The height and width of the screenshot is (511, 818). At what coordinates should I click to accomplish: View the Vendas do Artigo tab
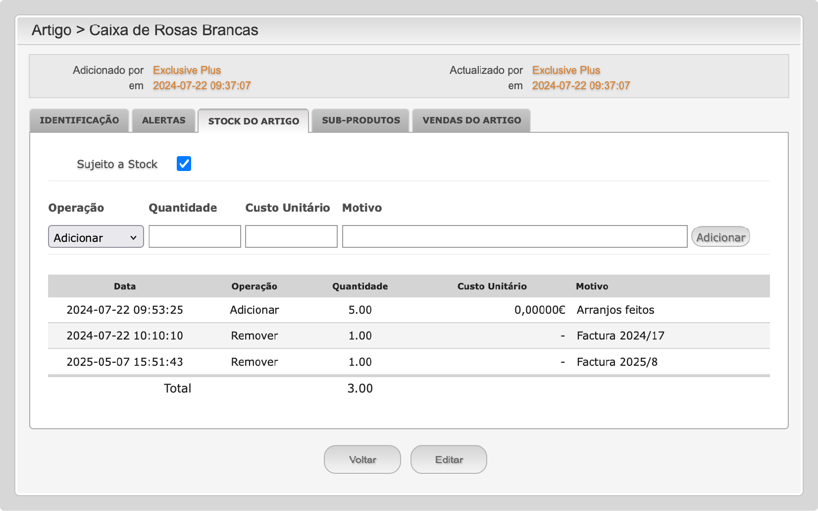click(x=471, y=120)
